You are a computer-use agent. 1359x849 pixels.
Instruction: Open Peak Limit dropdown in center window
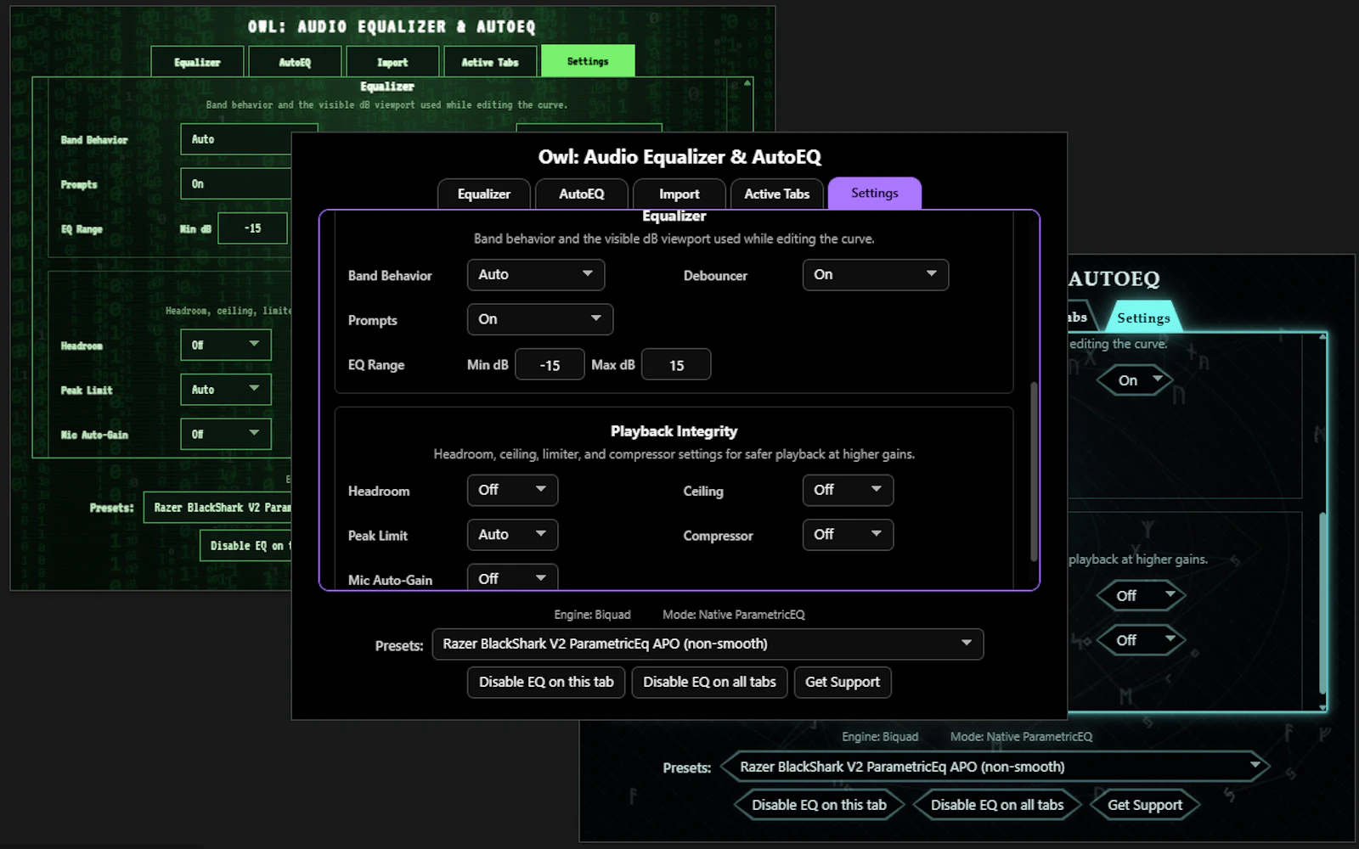(x=512, y=535)
